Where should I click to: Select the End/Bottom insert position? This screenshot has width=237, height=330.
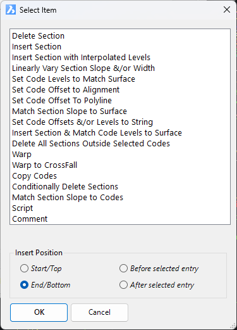point(24,285)
